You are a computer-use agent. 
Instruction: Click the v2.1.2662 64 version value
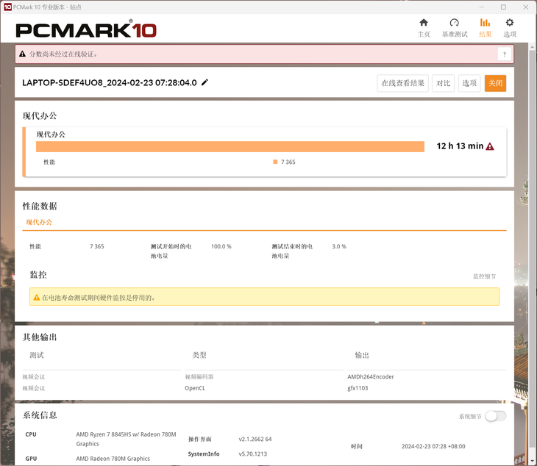pos(255,439)
